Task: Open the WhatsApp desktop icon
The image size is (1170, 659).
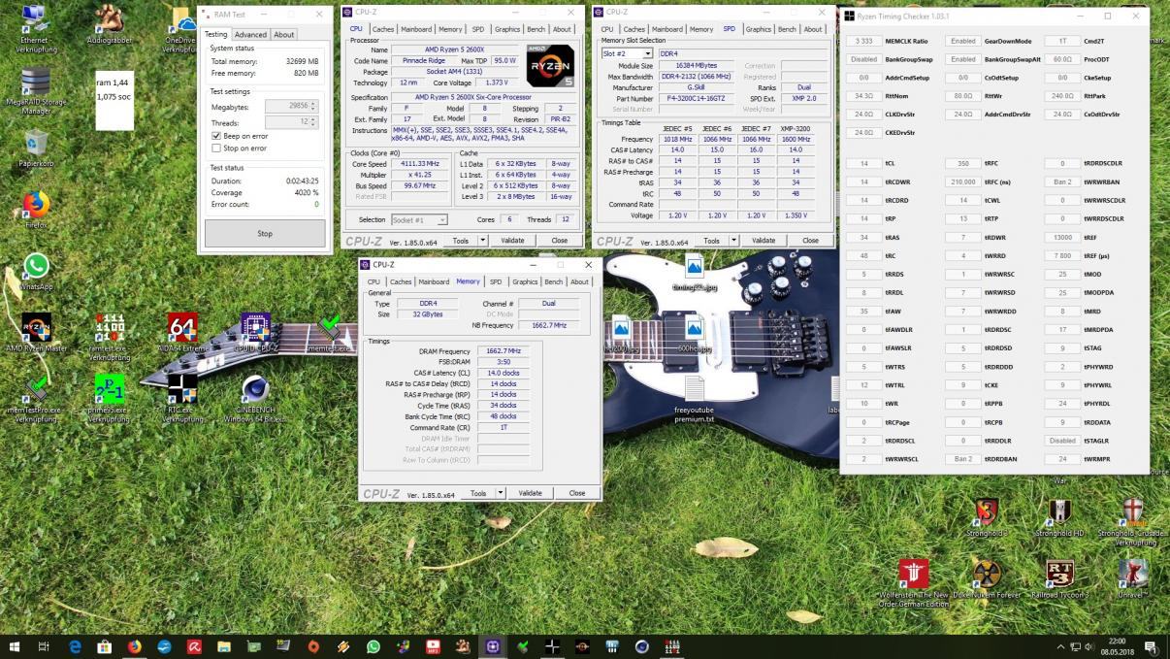Action: click(x=36, y=272)
